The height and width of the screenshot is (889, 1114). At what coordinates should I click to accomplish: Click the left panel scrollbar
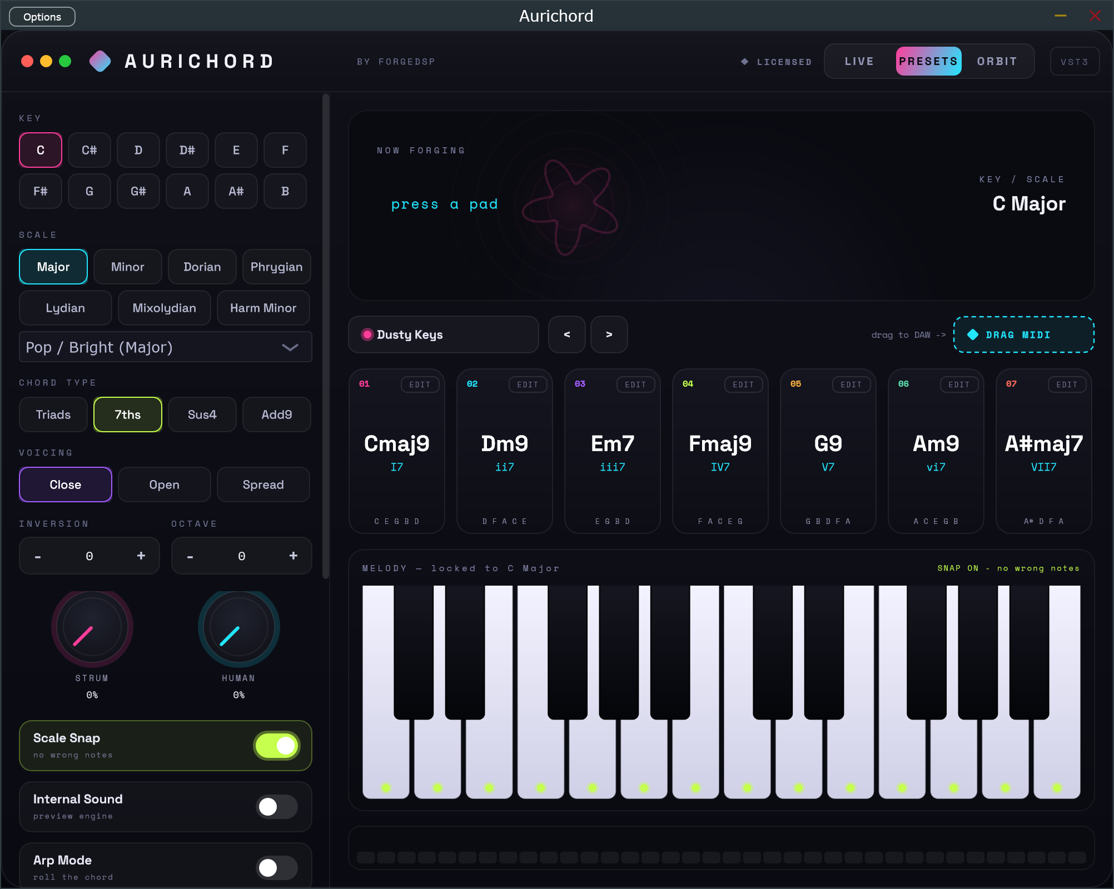coord(326,336)
